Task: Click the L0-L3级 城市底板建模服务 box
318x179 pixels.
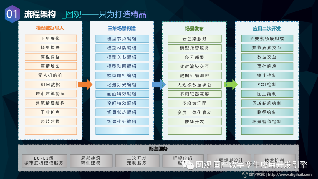Action: 44,160
